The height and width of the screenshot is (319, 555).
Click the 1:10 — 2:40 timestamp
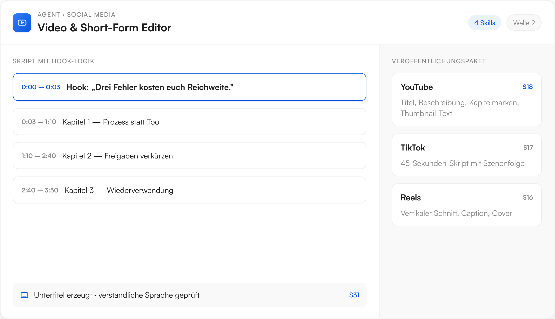click(x=39, y=156)
